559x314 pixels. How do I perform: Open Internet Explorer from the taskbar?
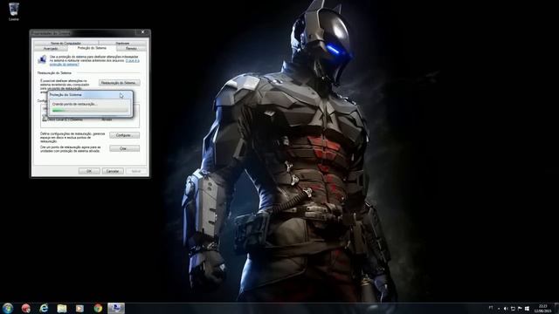click(x=44, y=308)
